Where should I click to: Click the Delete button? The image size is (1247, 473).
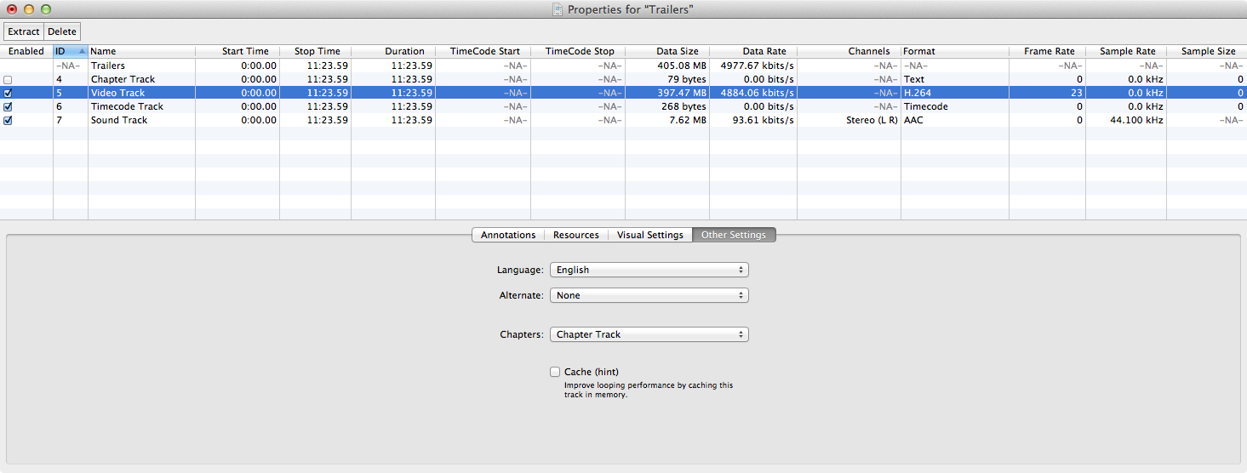(x=62, y=31)
